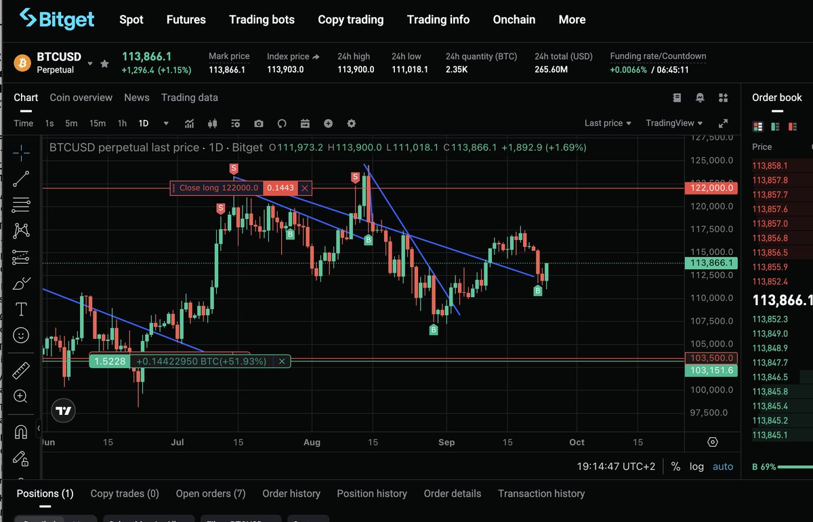This screenshot has width=813, height=522.
Task: Toggle magnet mode for drawings
Action: (21, 431)
